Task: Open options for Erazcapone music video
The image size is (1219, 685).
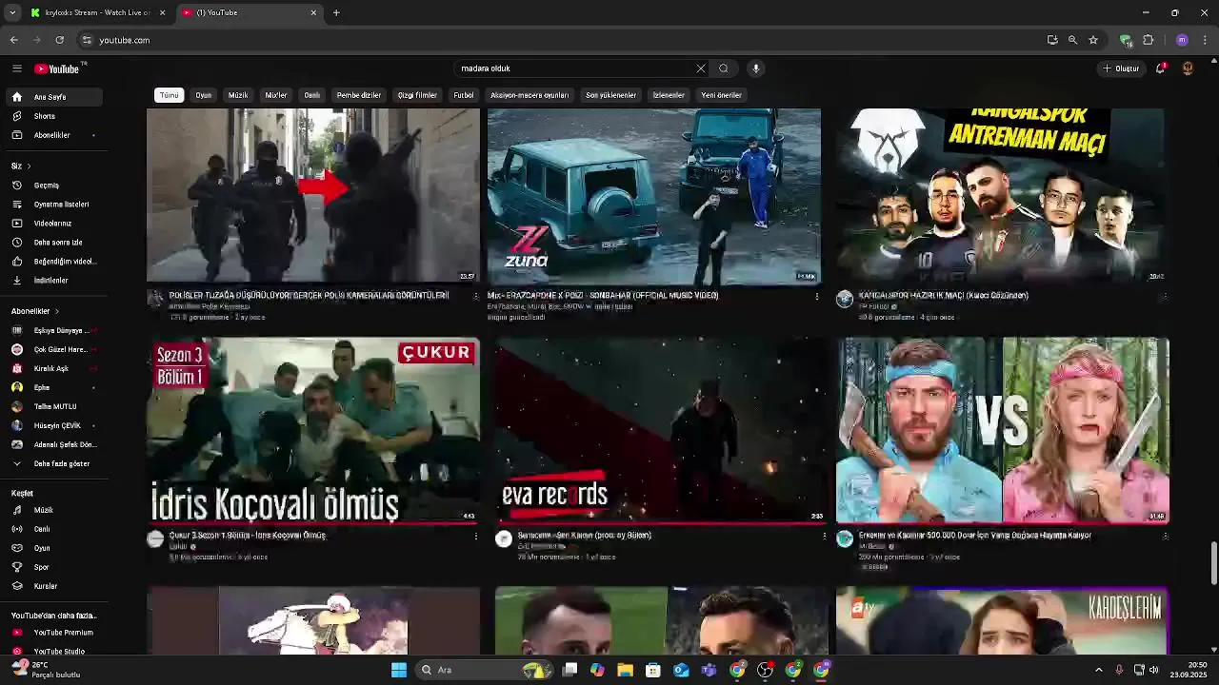Action: [817, 297]
